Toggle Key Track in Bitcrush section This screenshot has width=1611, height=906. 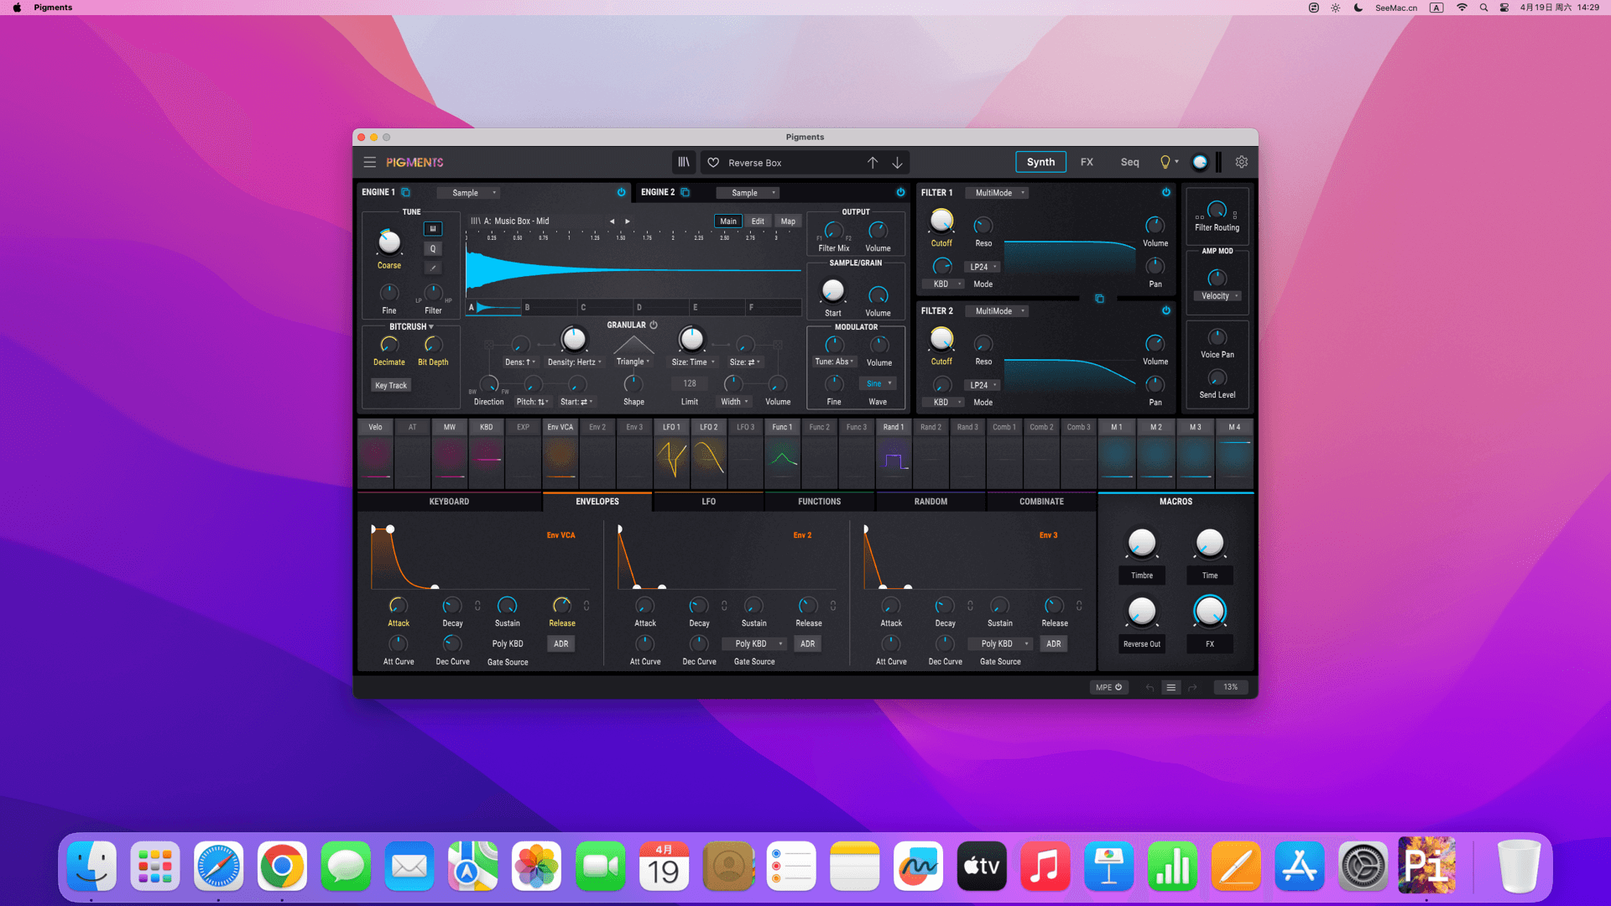tap(391, 386)
